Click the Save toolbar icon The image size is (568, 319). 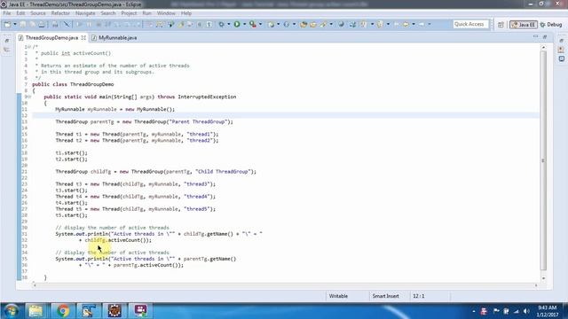click(23, 24)
